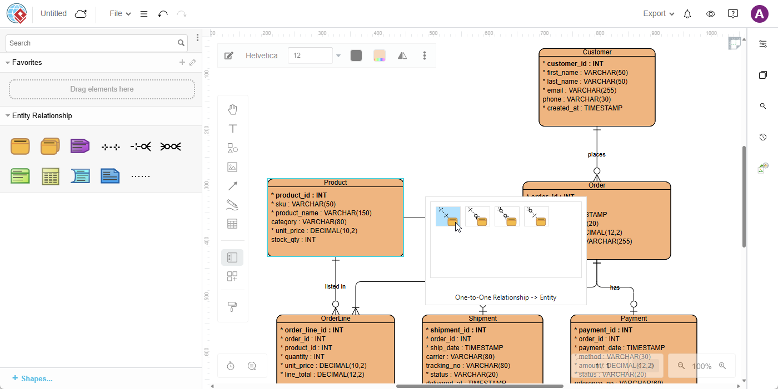Select the dotted line connector shape
The height and width of the screenshot is (389, 778).
(x=141, y=176)
